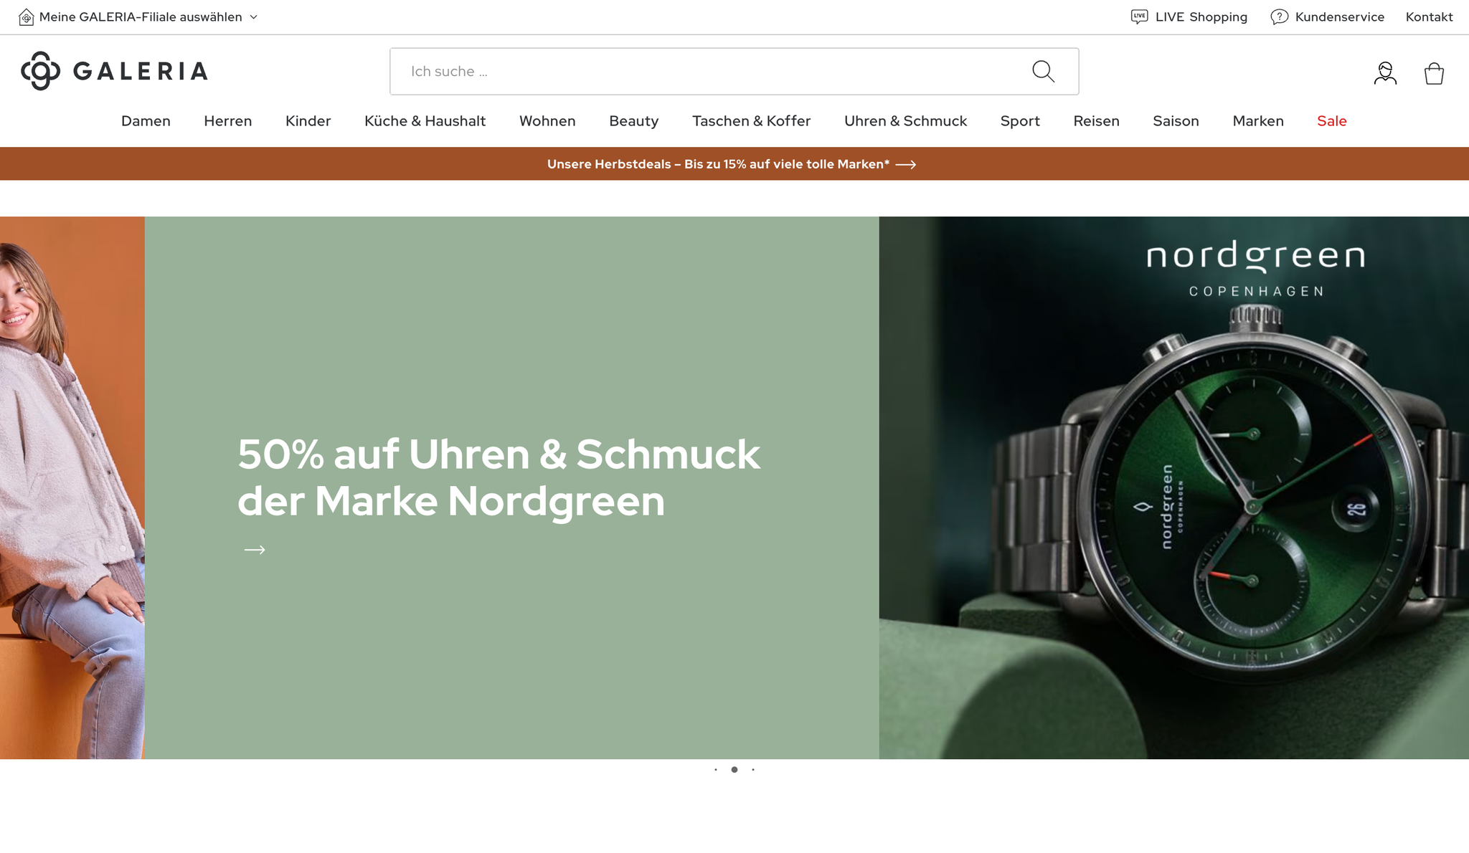Click the GALERIA logo

115,71
